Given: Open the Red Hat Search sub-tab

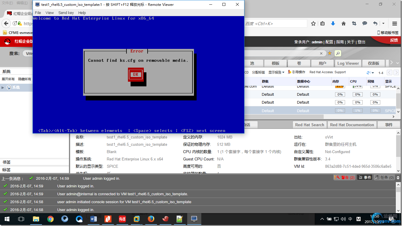Looking at the screenshot, I should [310, 125].
